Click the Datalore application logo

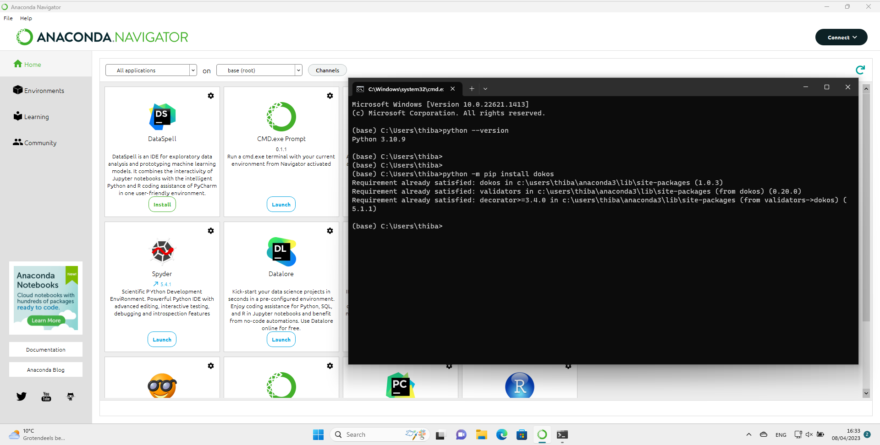pos(281,251)
